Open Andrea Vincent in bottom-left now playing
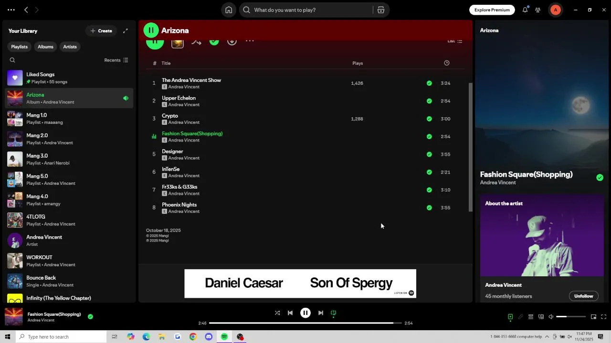Viewport: 611px width, 343px height. pyautogui.click(x=41, y=320)
